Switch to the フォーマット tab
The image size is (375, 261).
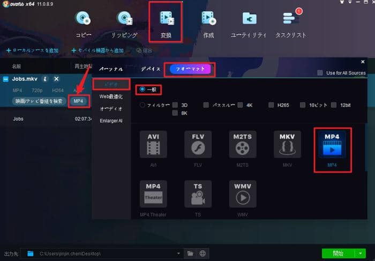click(x=190, y=69)
